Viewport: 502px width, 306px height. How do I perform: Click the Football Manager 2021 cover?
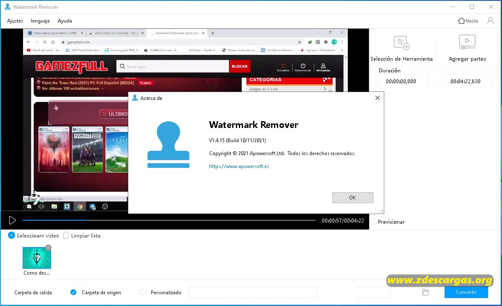88,149
